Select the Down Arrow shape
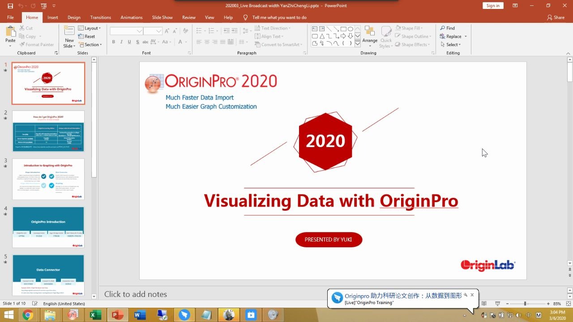This screenshot has width=573, height=322. 351,36
